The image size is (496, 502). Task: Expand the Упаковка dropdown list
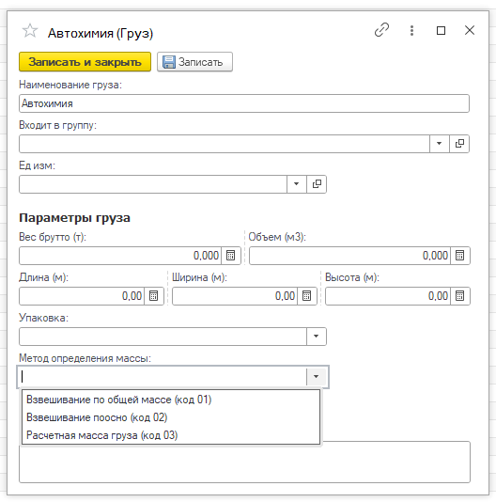(317, 337)
